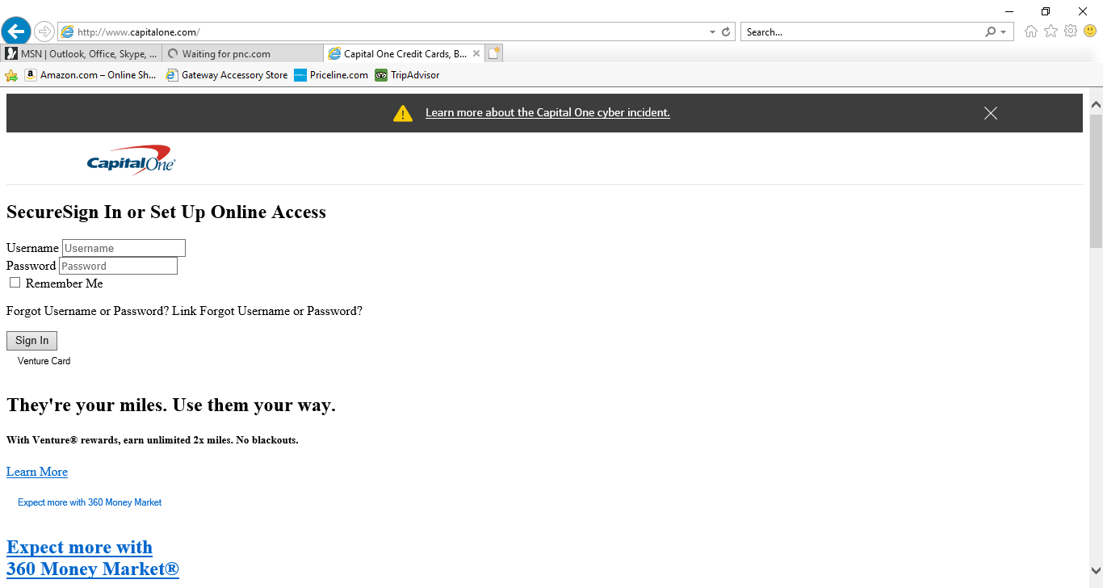
Task: Click the SecureSign In or Set Up heading
Action: [x=166, y=212]
